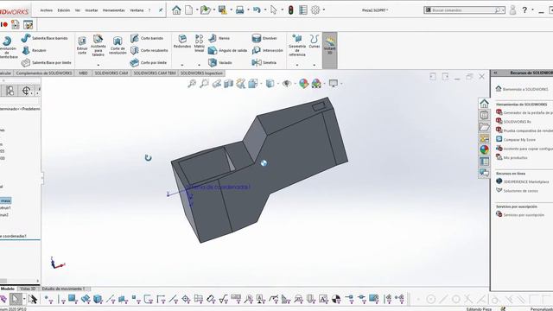The height and width of the screenshot is (311, 553).
Task: Click the section view mass properties icon in bottom toolbar
Action: [x=336, y=300]
